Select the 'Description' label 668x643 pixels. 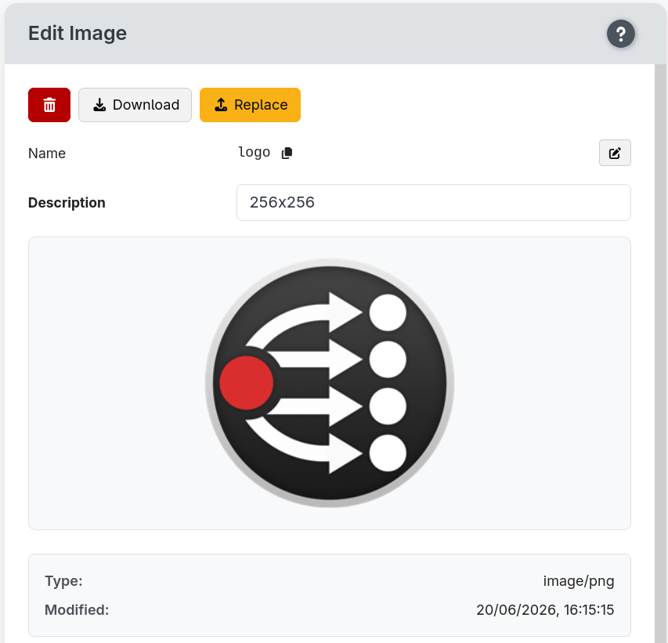tap(67, 202)
